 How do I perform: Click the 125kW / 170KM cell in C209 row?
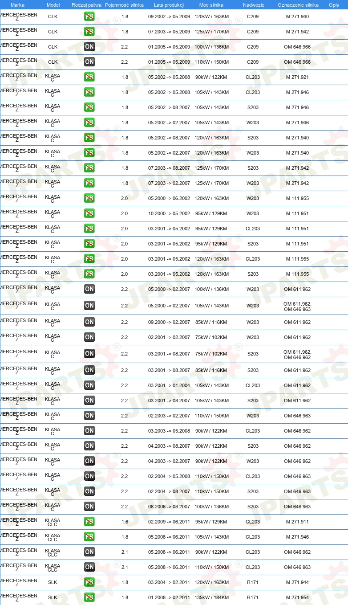point(212,32)
